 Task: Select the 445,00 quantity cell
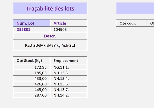32,90
